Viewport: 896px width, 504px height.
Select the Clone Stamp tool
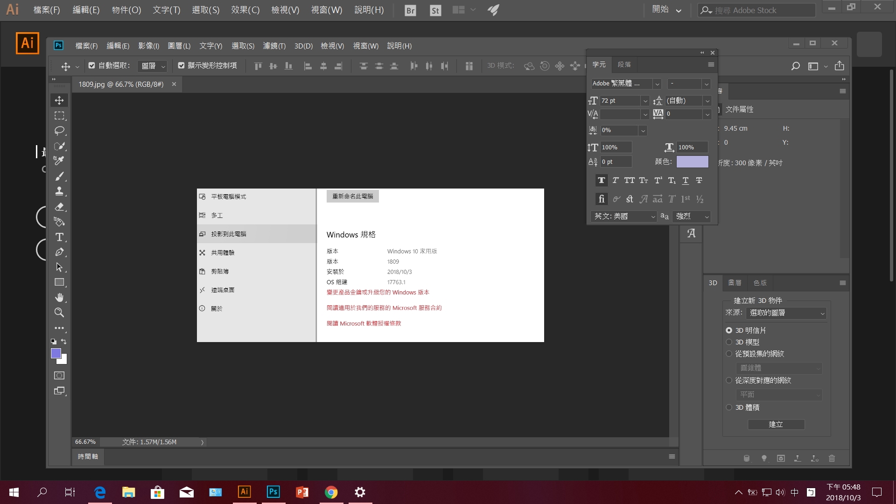click(59, 191)
